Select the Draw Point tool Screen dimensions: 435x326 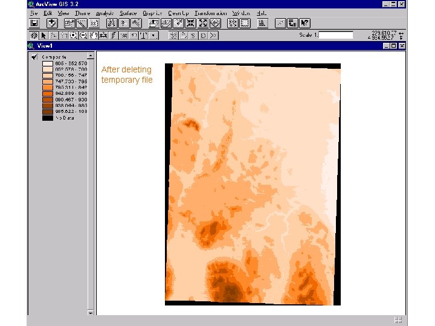[x=153, y=36]
